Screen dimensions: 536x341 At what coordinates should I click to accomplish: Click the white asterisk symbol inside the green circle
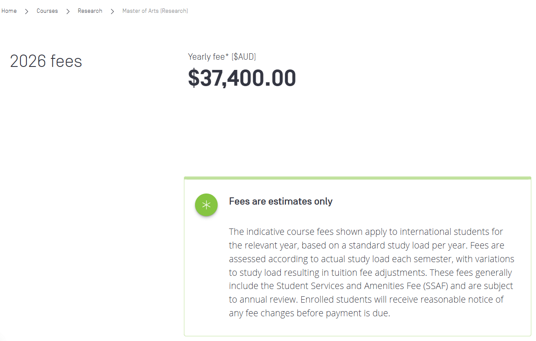(x=206, y=205)
